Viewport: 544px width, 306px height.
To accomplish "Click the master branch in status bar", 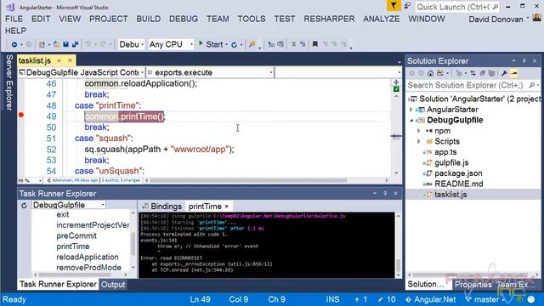I will 485,299.
